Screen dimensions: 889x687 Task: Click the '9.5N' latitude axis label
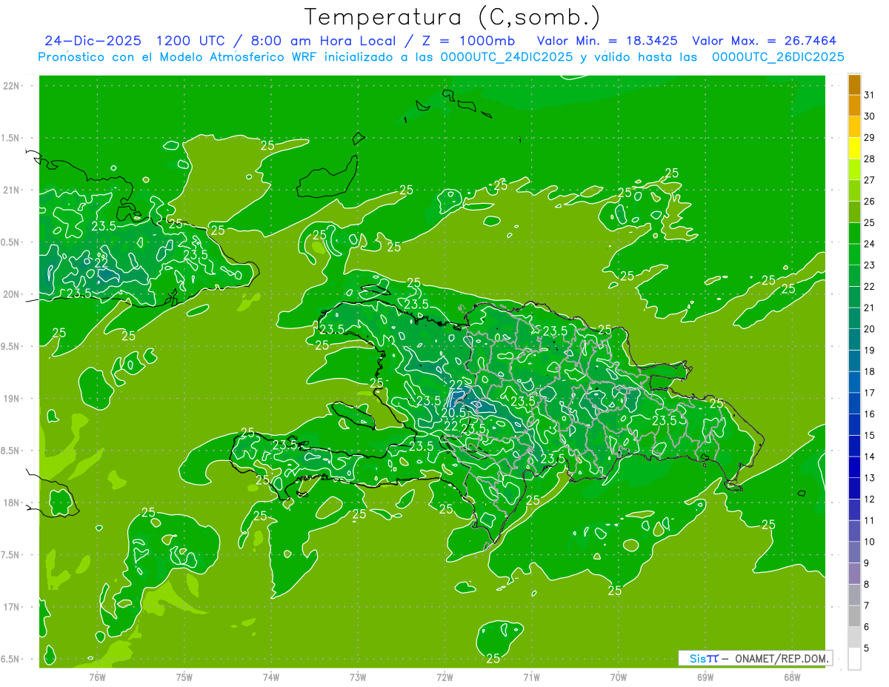tap(11, 347)
